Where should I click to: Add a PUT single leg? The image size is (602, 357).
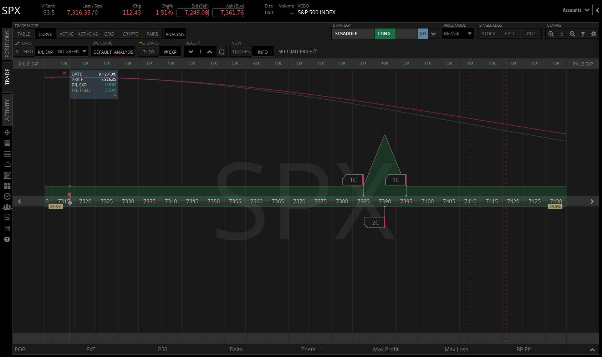pos(531,33)
